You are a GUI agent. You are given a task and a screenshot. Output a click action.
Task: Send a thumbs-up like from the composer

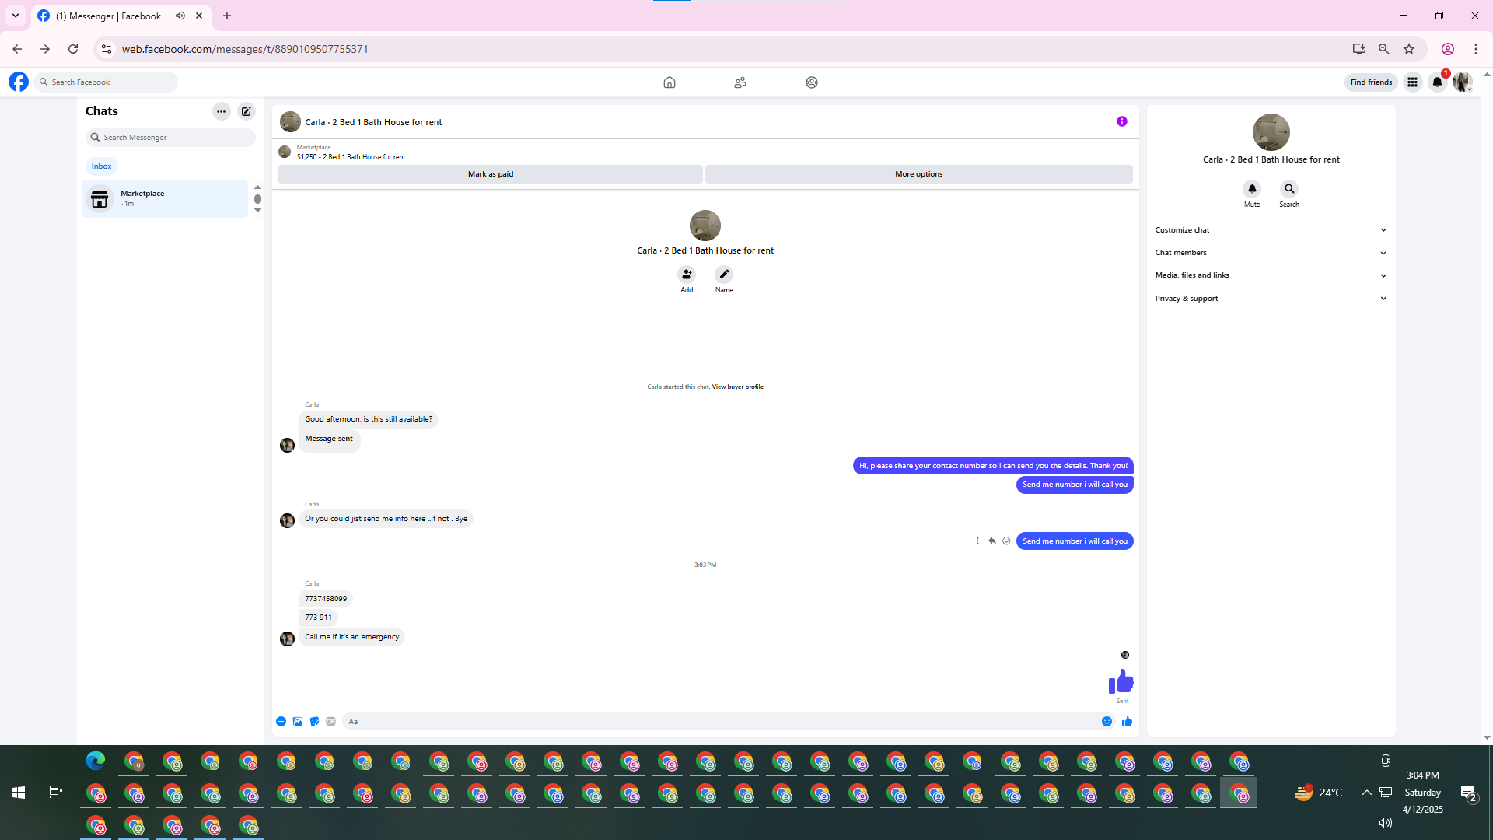pyautogui.click(x=1127, y=722)
